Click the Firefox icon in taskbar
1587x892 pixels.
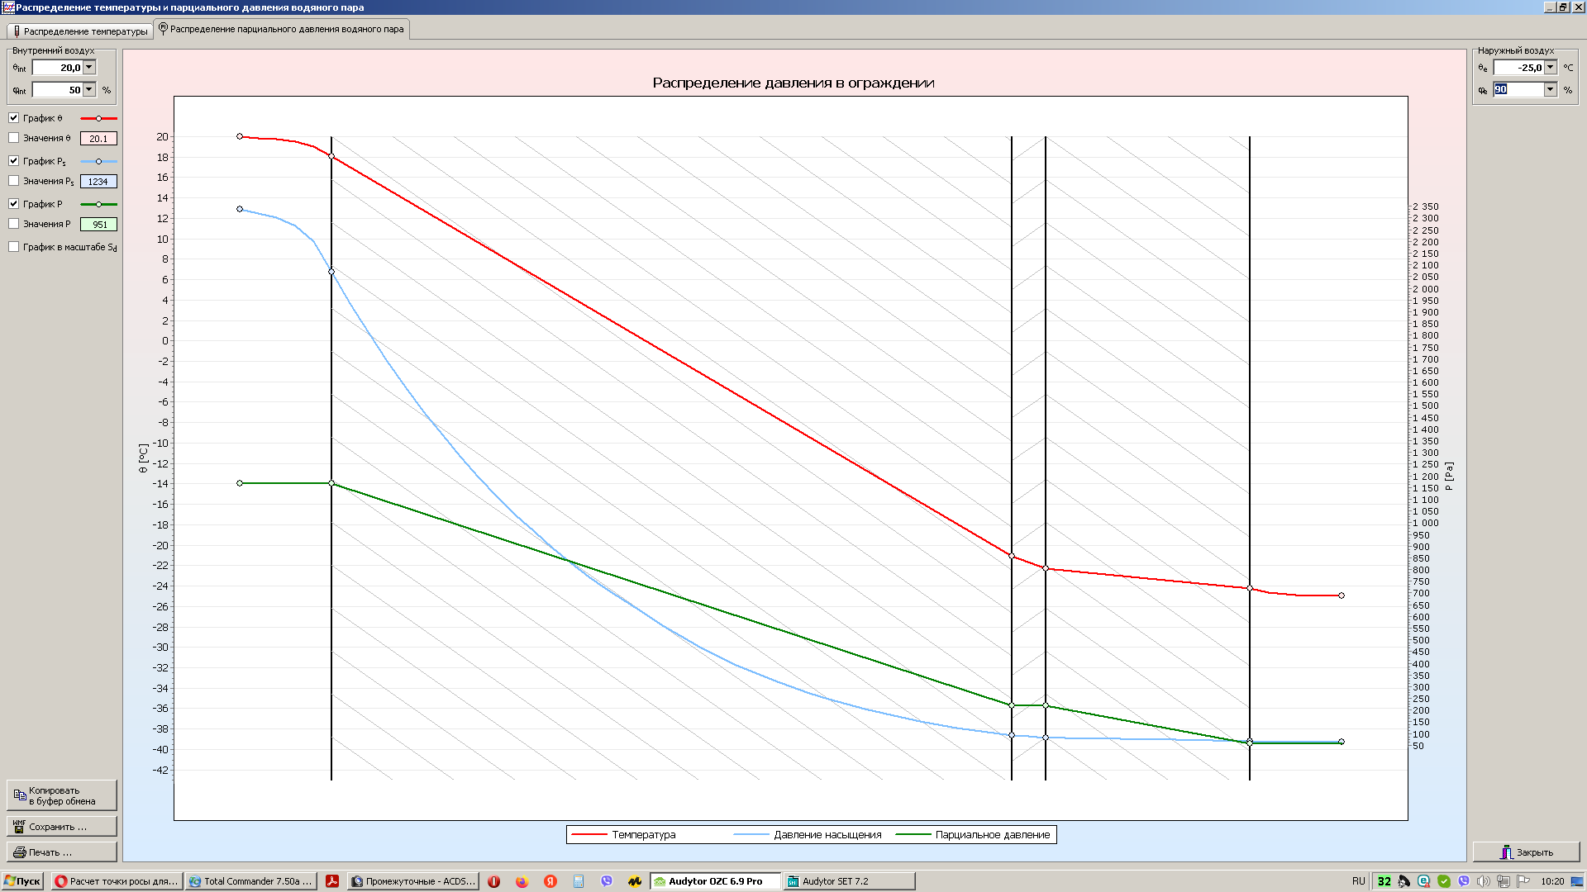pyautogui.click(x=522, y=881)
